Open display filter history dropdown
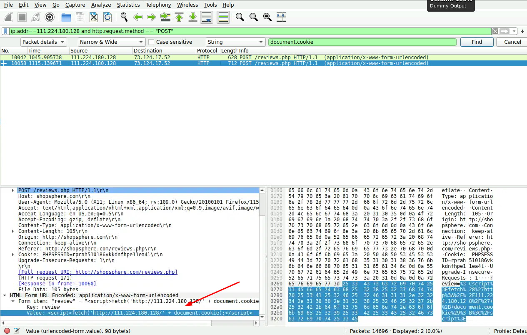 tap(515, 31)
